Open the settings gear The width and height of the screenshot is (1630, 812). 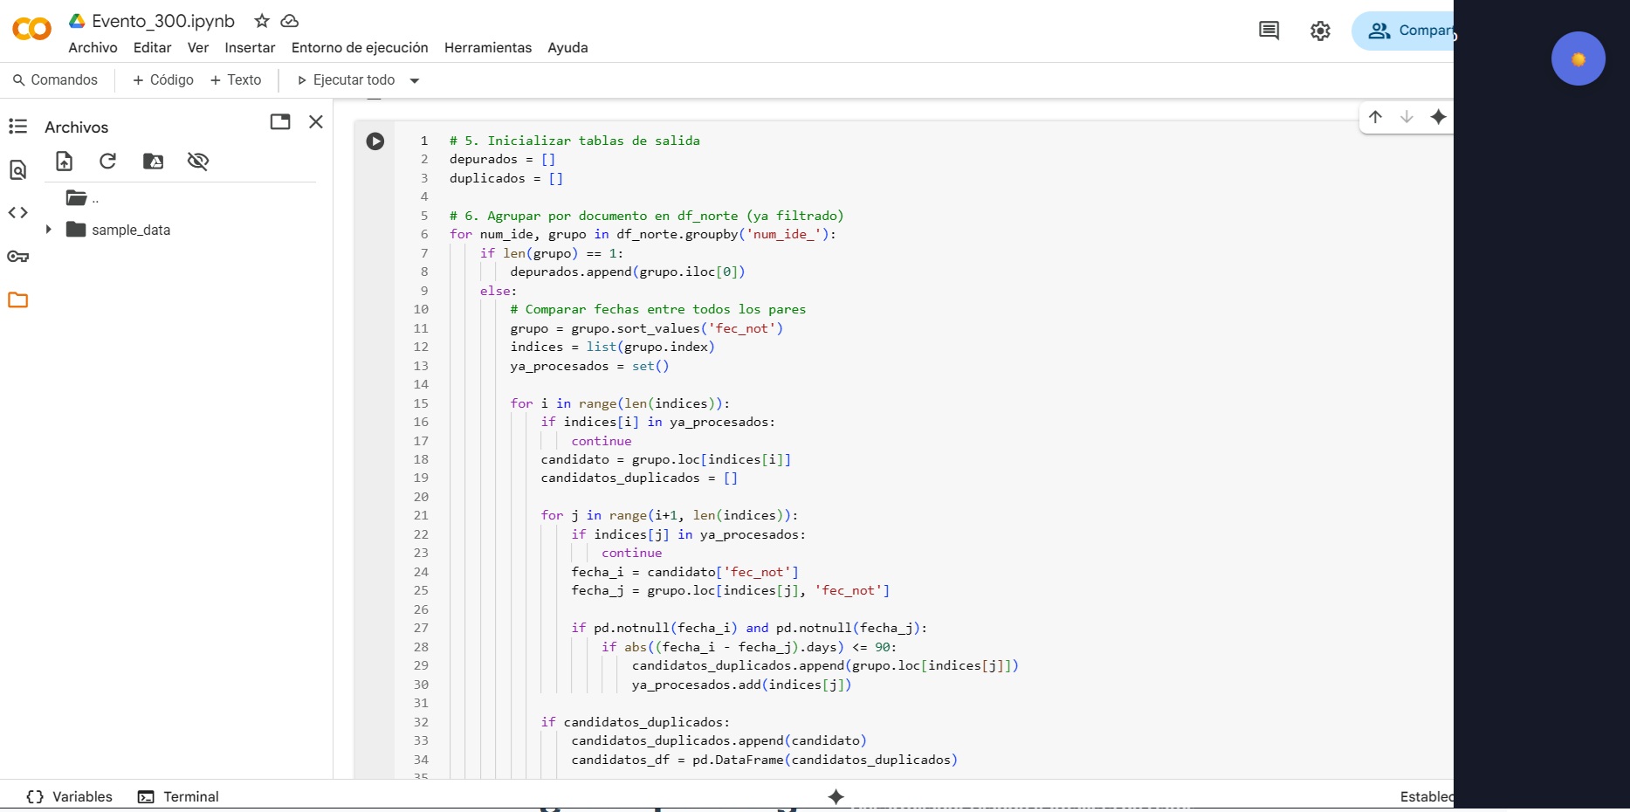[x=1320, y=31]
